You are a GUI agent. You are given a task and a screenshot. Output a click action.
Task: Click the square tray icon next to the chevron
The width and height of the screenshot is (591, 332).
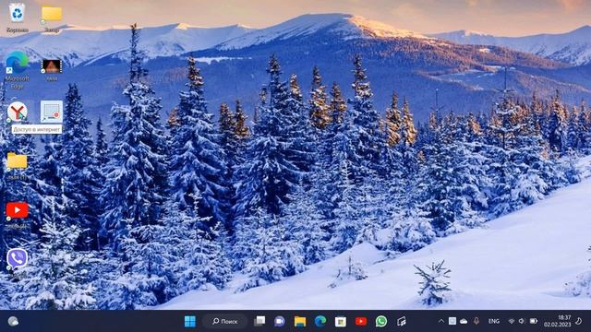coord(452,321)
